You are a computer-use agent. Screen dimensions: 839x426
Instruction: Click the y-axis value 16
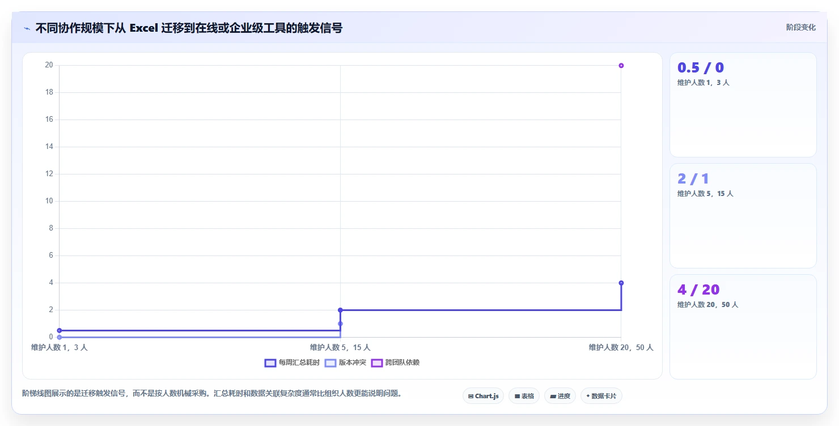click(x=49, y=120)
